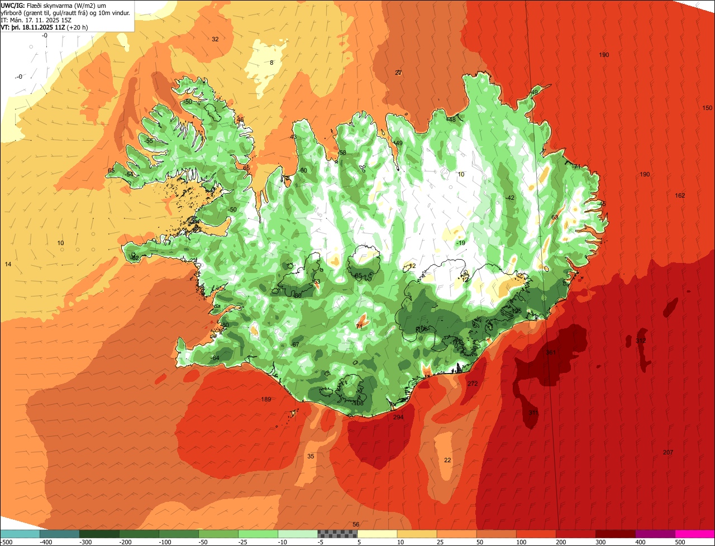Click map value '-48' on the northeast coast
This screenshot has height=546, width=715.
[451, 119]
